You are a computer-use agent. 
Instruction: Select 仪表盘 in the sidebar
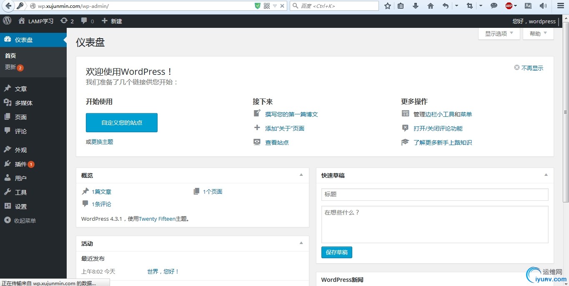[33, 40]
